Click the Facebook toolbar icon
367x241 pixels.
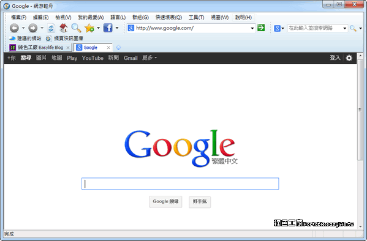[x=108, y=28]
